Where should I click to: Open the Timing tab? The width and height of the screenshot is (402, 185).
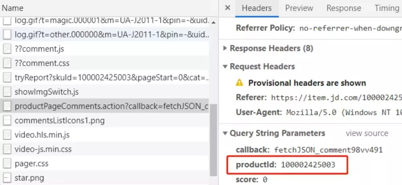[x=386, y=8]
